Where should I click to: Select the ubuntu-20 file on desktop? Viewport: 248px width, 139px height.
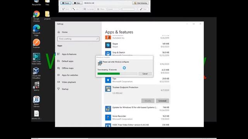coord(36,115)
